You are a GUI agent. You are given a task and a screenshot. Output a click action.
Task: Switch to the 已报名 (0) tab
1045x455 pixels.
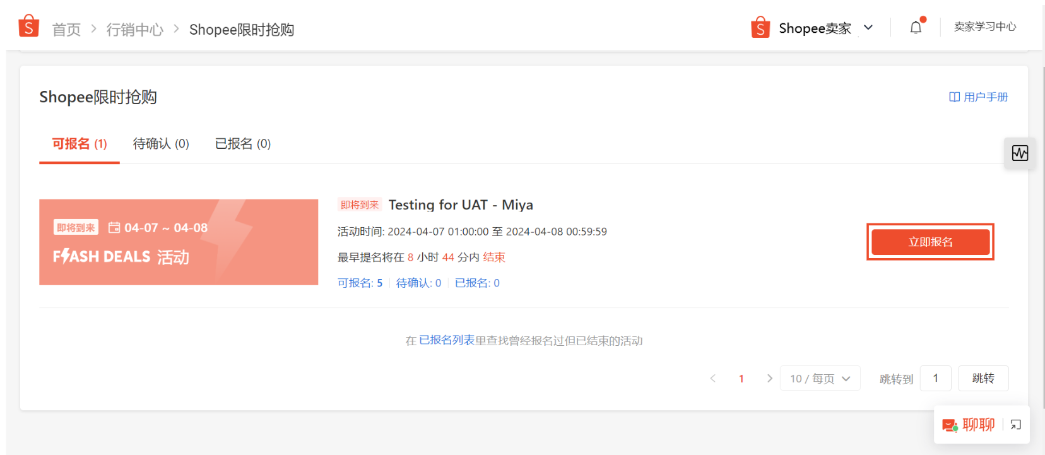pos(243,144)
